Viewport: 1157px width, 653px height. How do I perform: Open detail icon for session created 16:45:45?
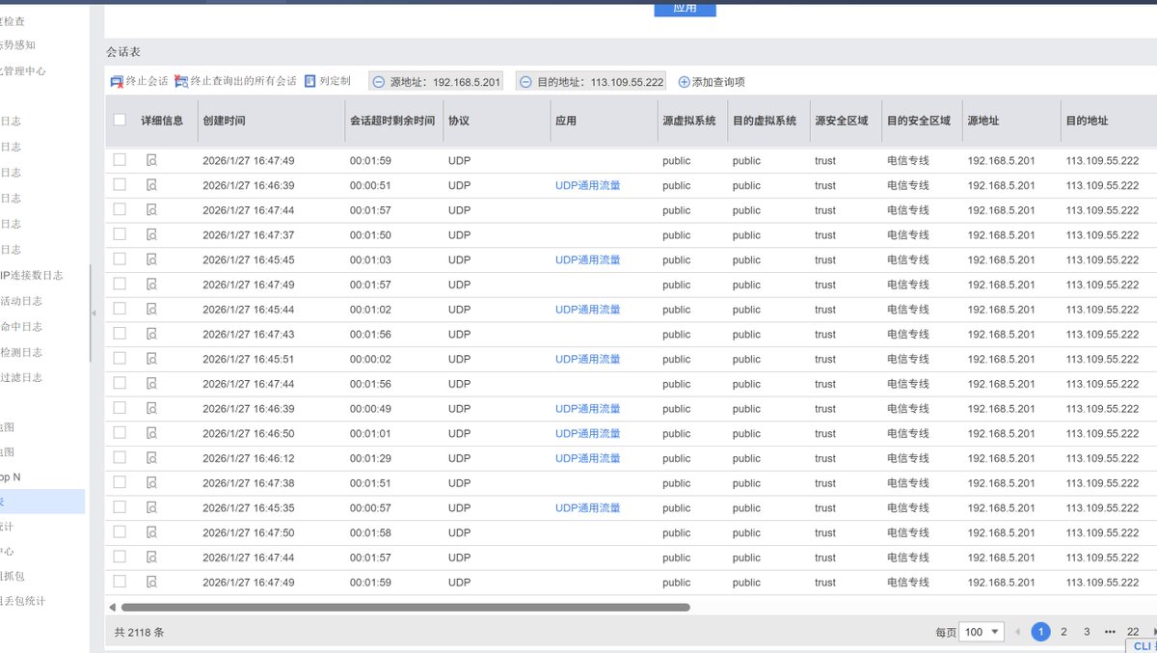point(151,259)
